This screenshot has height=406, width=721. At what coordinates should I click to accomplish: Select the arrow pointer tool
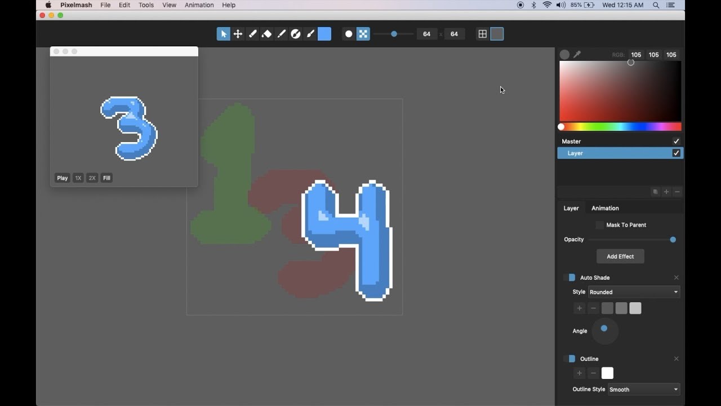pyautogui.click(x=224, y=34)
